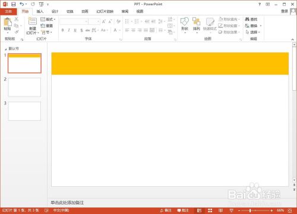Click the Reset slide button
The width and height of the screenshot is (297, 214).
pyautogui.click(x=46, y=25)
